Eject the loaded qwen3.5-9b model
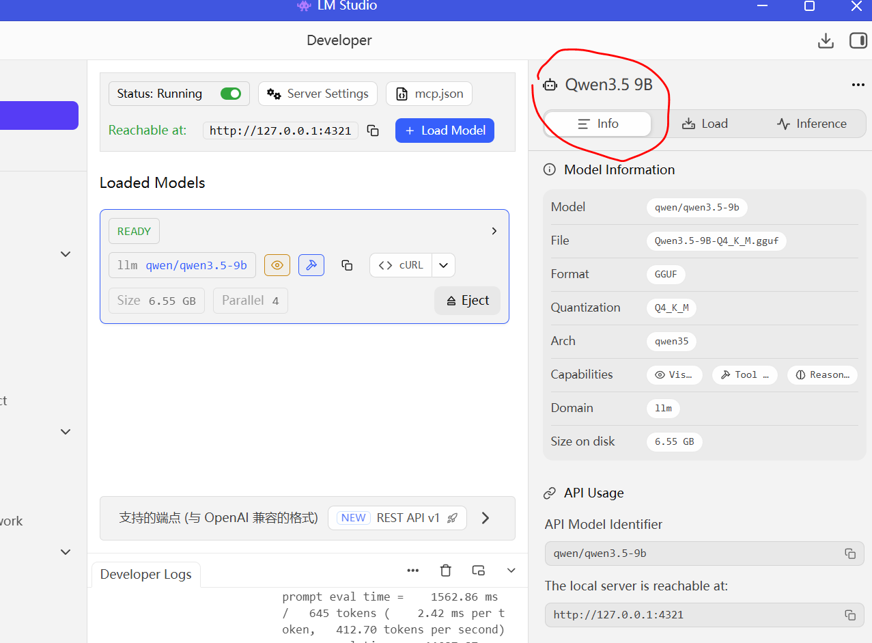Screen dimensions: 872x643 (467, 301)
